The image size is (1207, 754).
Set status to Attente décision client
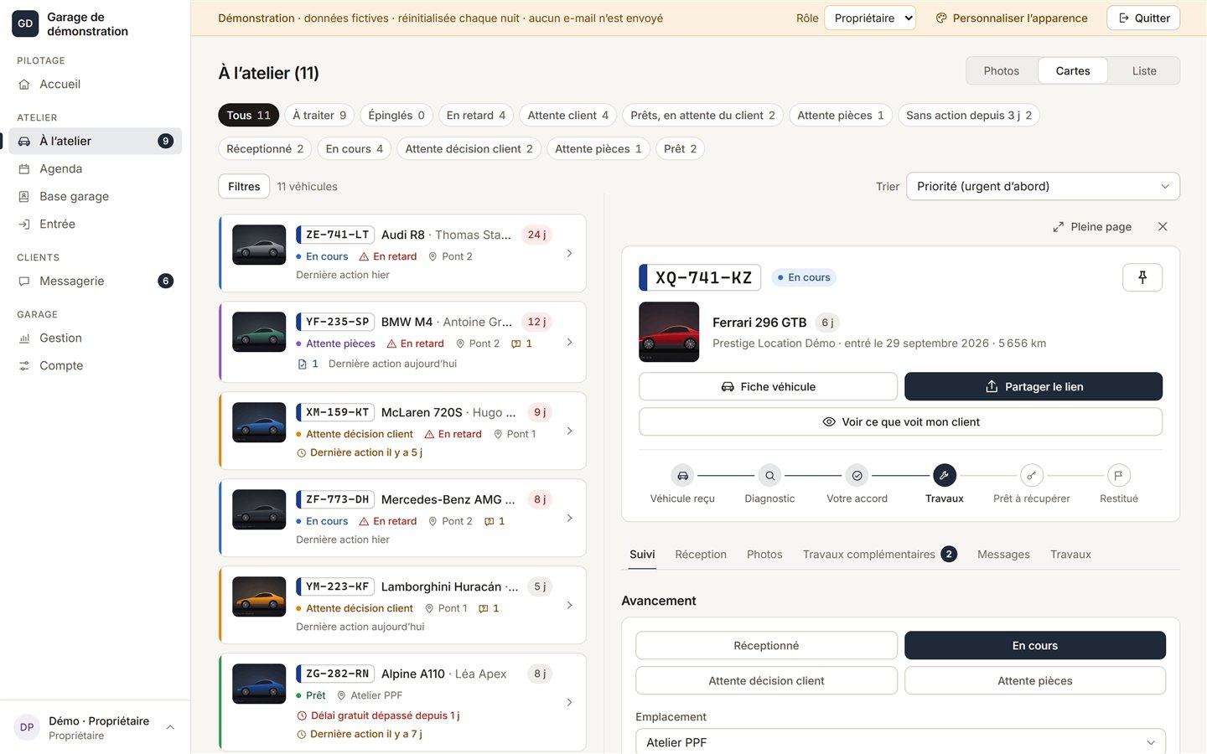[x=766, y=680]
